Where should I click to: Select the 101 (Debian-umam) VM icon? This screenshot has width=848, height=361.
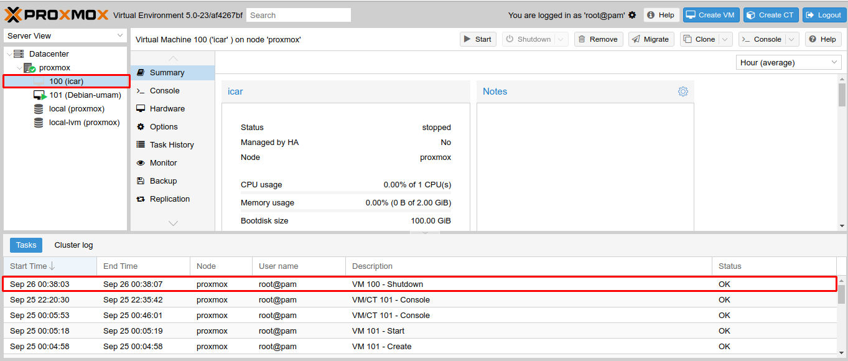(x=40, y=95)
